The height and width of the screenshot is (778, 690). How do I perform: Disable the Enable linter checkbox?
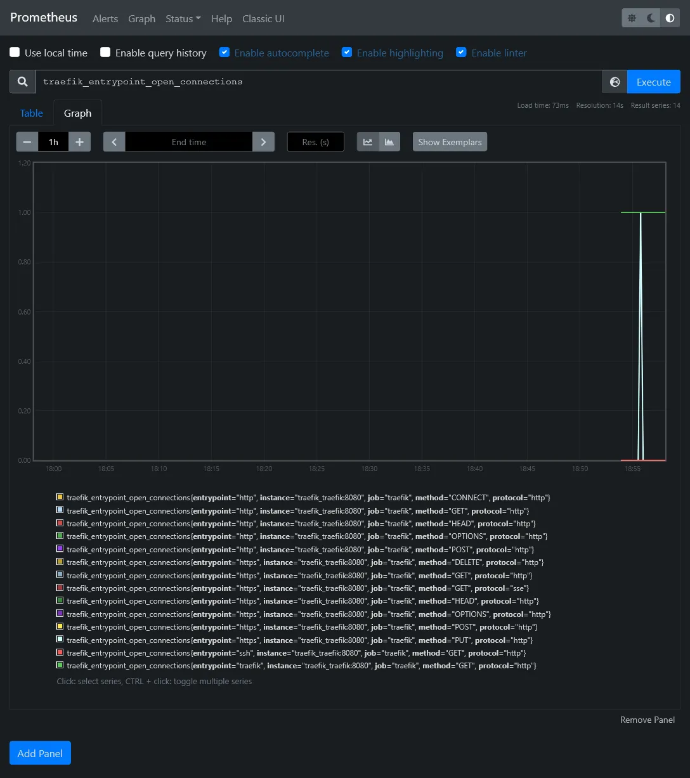tap(461, 52)
